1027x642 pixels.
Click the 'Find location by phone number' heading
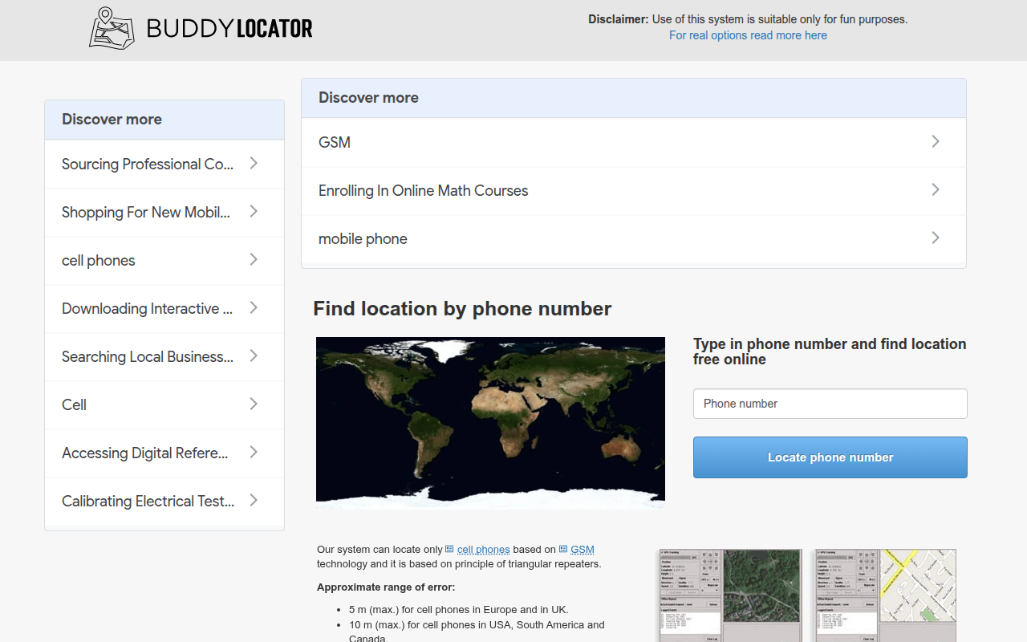pyautogui.click(x=462, y=309)
